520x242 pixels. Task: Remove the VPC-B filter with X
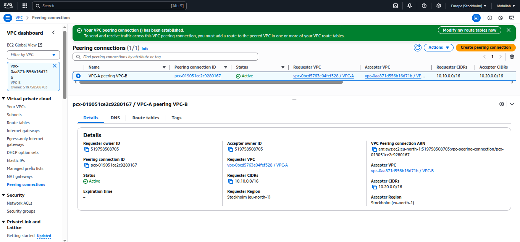(x=55, y=66)
